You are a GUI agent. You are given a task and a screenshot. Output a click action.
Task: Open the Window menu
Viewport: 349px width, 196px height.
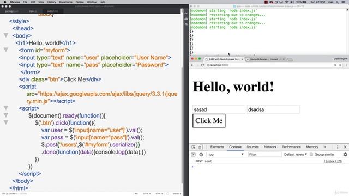coord(92,2)
